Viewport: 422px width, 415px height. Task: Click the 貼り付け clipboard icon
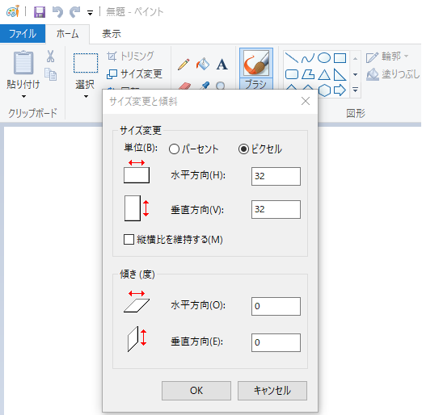point(23,62)
